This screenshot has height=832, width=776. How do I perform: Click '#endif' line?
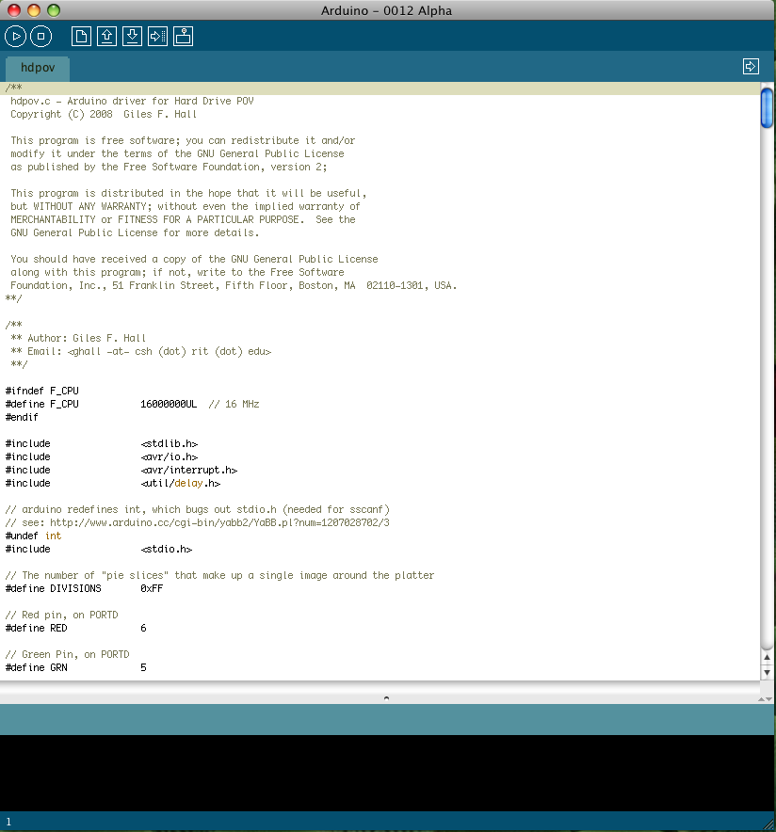pyautogui.click(x=22, y=418)
